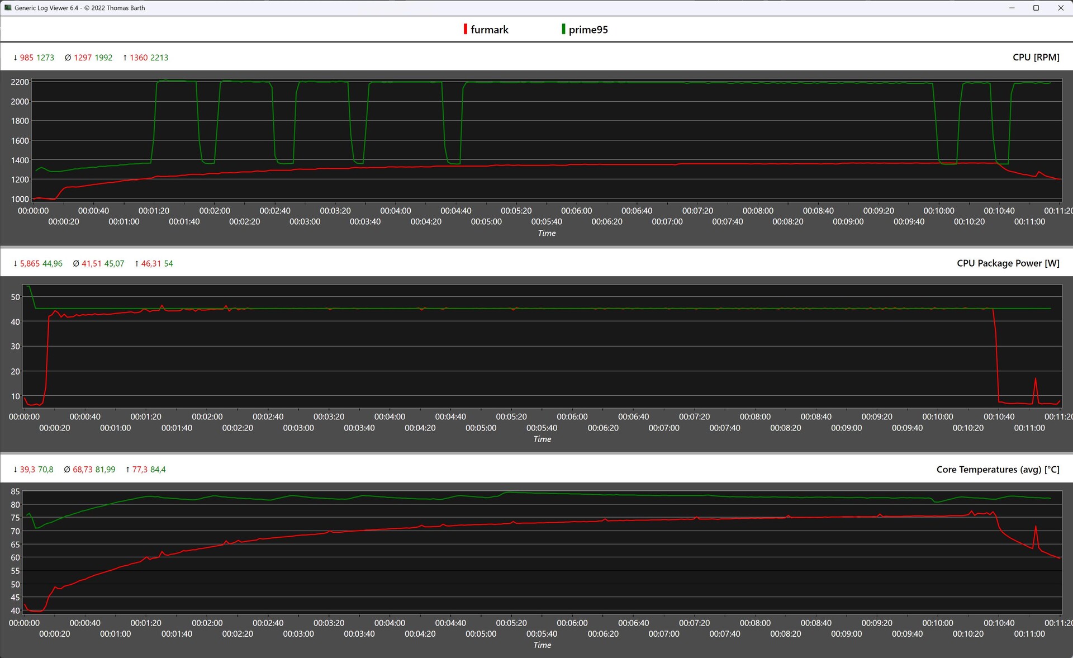The width and height of the screenshot is (1073, 658).
Task: Click the Generic Log Viewer app icon
Action: 8,8
